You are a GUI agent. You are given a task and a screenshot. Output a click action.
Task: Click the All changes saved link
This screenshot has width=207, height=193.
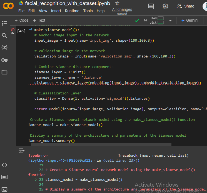[x=122, y=11]
